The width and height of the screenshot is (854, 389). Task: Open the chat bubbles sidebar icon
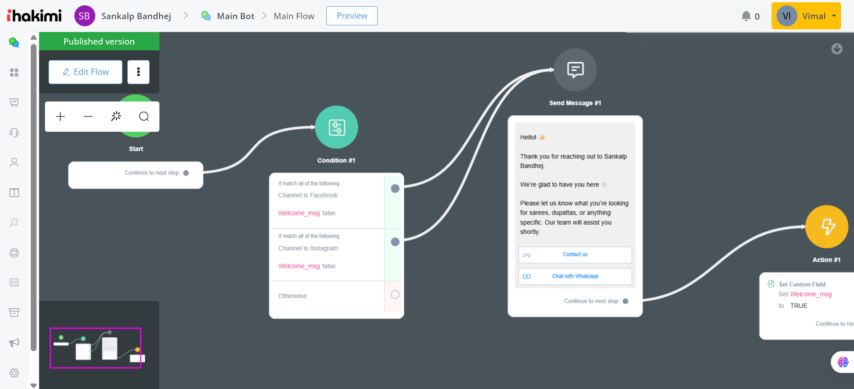coord(14,43)
